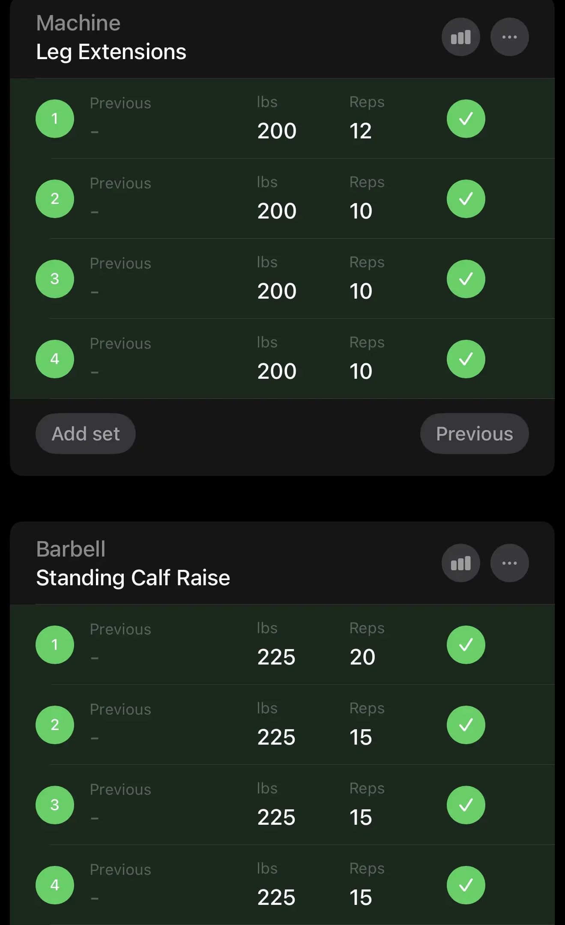Open more options for Standing Calf Raise
The image size is (565, 925).
(509, 563)
